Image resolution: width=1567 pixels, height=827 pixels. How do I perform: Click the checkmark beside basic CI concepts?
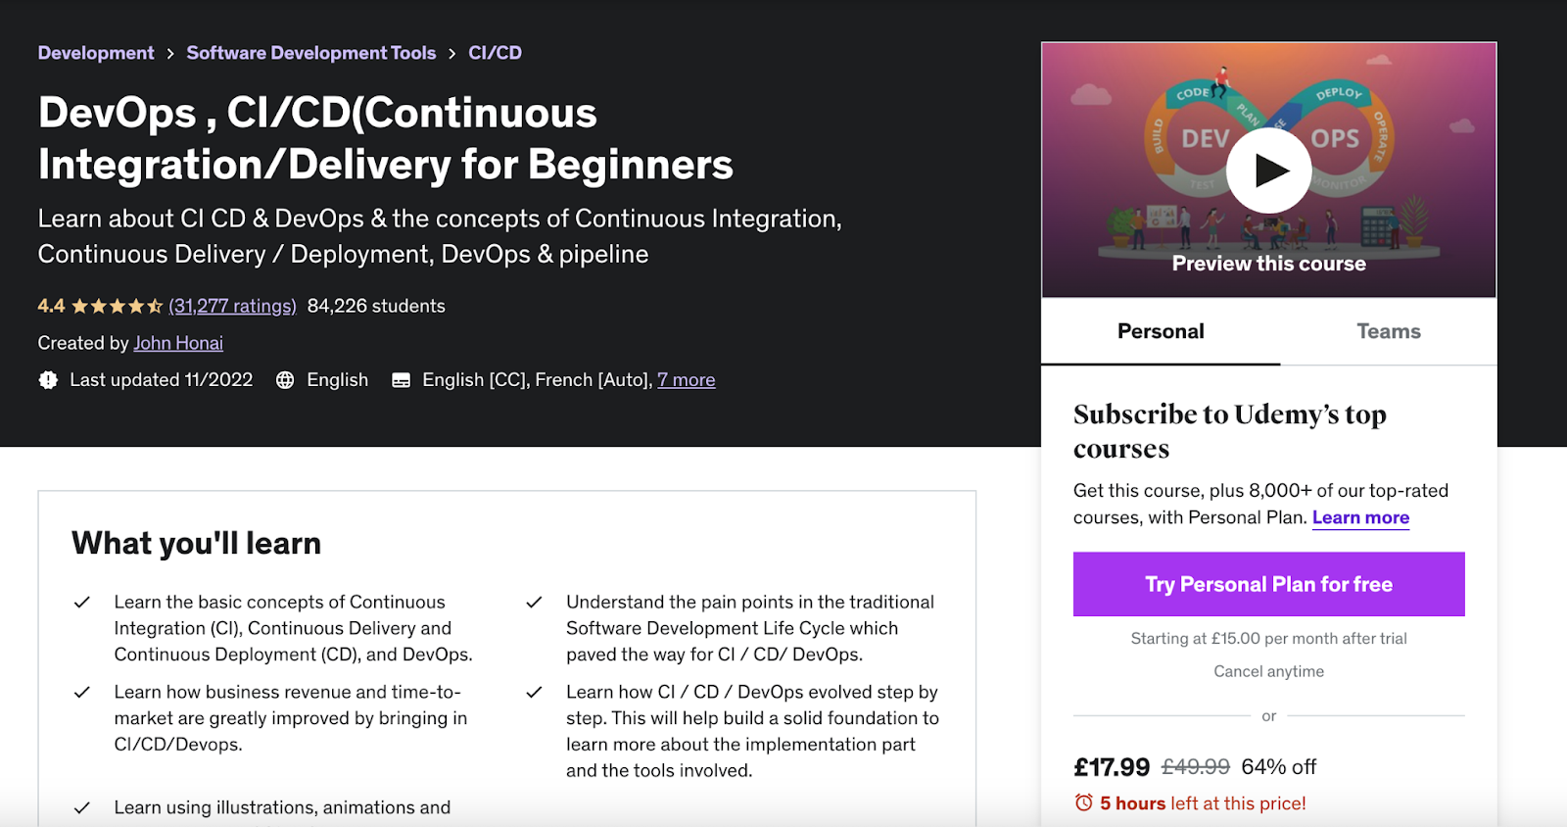coord(82,603)
